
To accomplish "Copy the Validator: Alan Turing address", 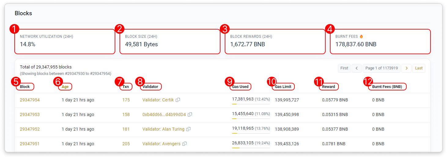I will click(x=188, y=129).
